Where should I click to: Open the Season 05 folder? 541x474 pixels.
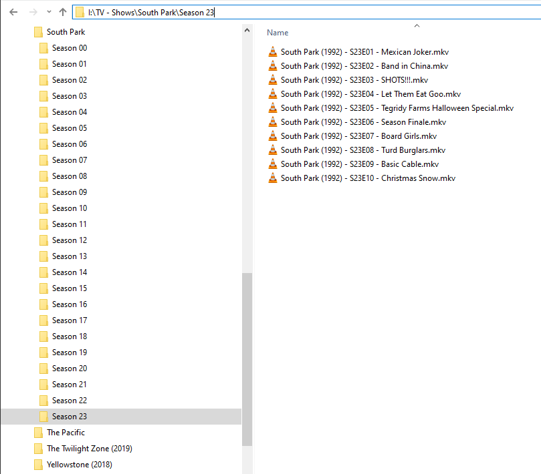click(x=70, y=128)
